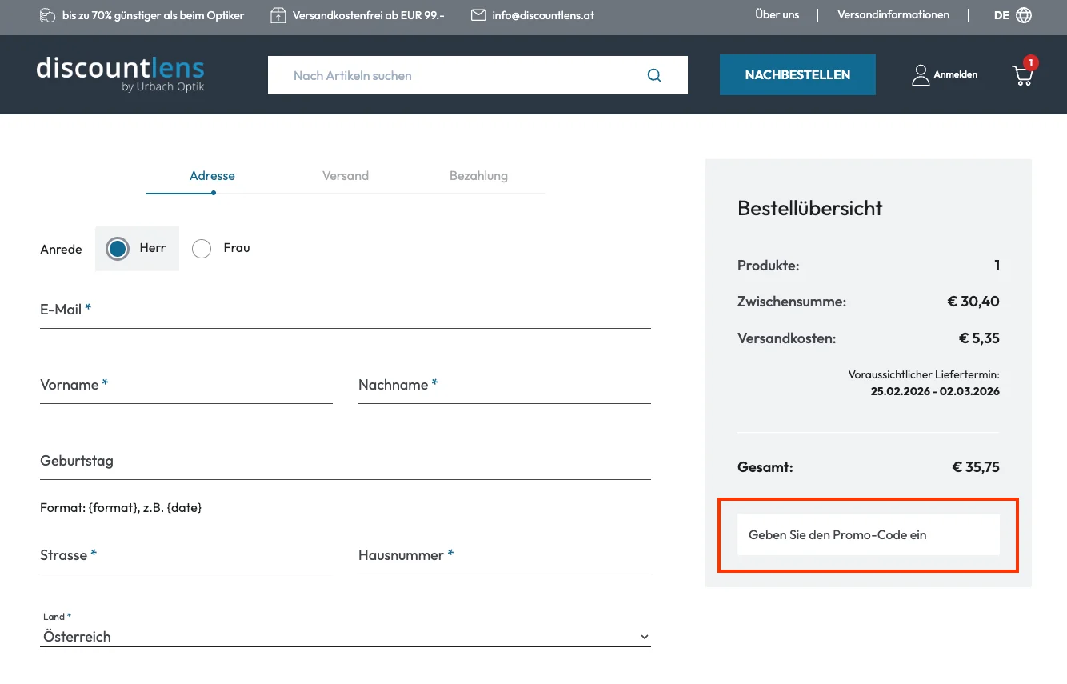Select the Frau salutation radio button
This screenshot has width=1067, height=684.
pos(202,248)
